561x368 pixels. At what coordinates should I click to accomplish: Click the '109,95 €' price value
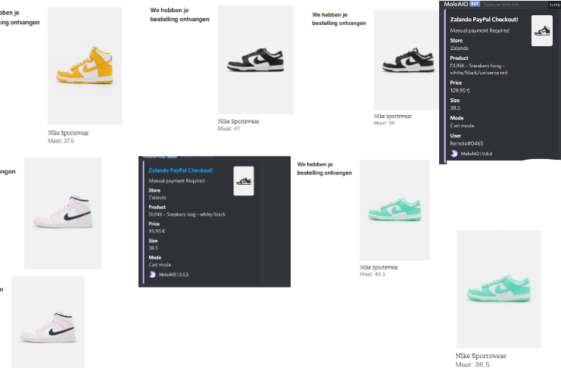[x=460, y=91]
